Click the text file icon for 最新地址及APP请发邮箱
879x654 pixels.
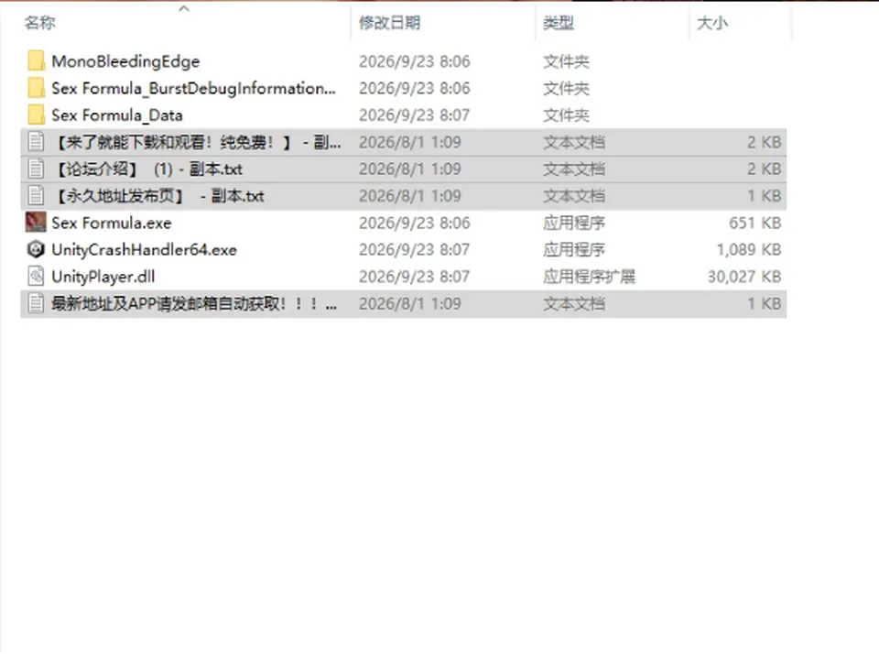point(36,303)
